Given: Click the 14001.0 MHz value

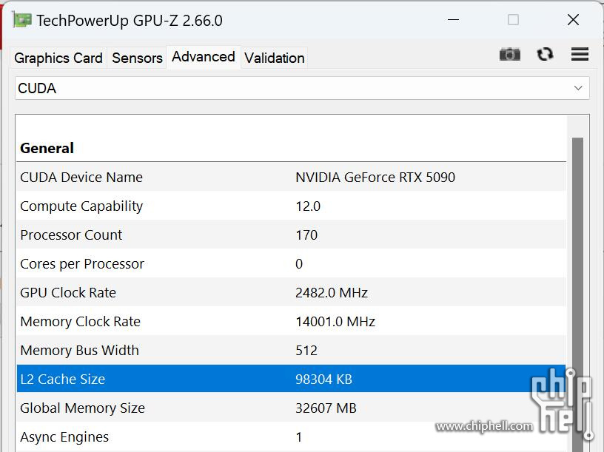Looking at the screenshot, I should click(335, 322).
